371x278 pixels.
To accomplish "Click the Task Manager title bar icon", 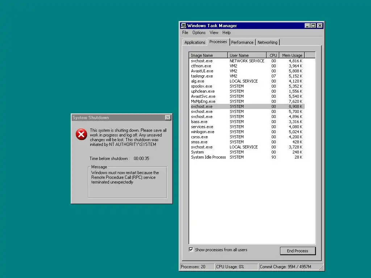I will point(183,26).
